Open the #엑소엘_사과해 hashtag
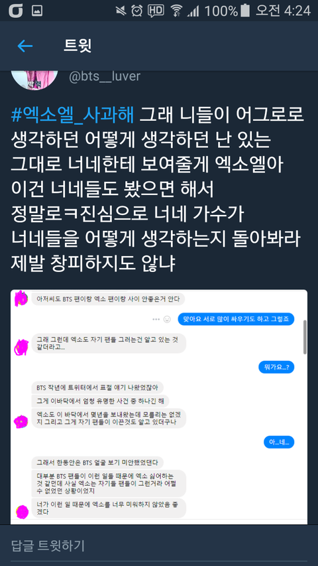The image size is (318, 566). (72, 115)
